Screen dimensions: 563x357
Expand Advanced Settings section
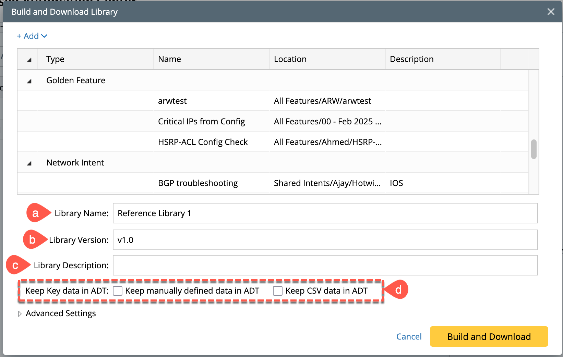(x=20, y=314)
